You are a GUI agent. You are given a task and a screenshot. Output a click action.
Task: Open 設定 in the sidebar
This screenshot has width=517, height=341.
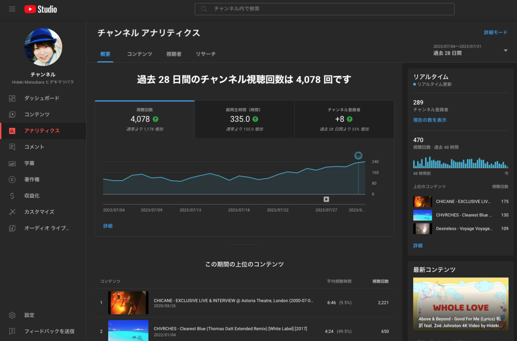(x=43, y=315)
